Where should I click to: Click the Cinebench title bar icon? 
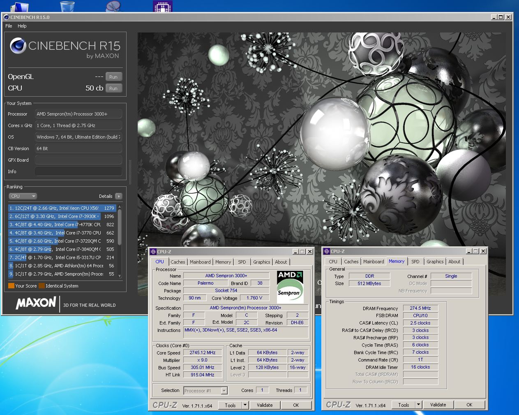[6, 17]
